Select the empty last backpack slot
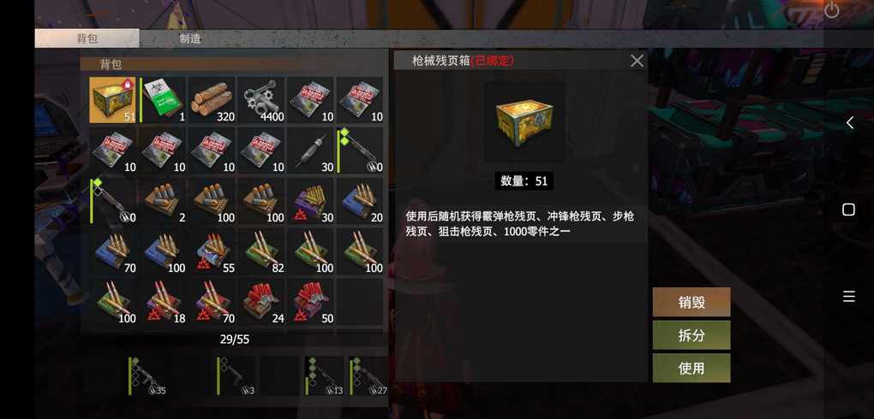874x419 pixels. 360,302
